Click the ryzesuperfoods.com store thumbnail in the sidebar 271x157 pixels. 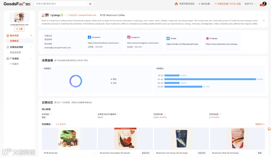[19, 18]
